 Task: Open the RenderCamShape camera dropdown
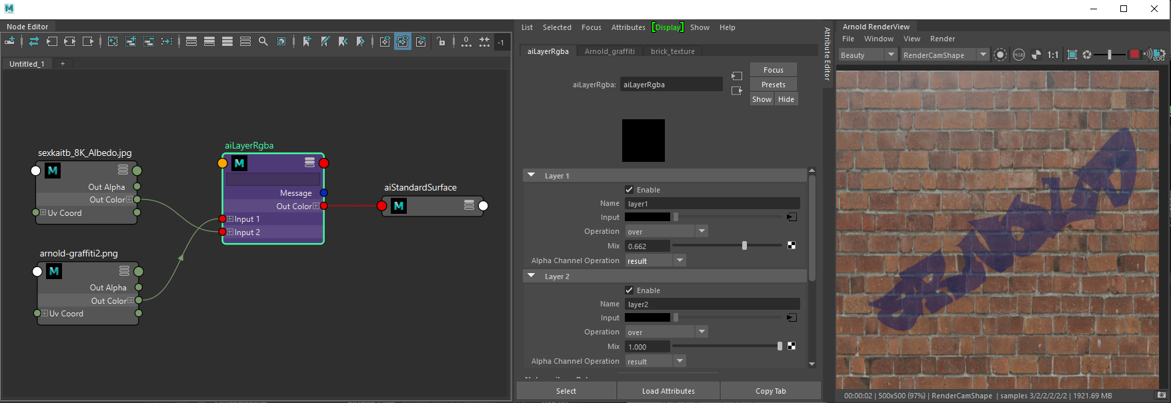click(945, 55)
